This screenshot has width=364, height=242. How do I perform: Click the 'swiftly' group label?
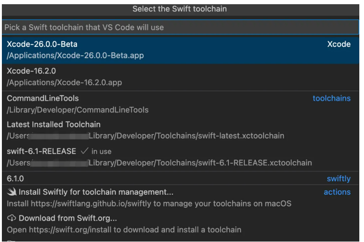[339, 178]
